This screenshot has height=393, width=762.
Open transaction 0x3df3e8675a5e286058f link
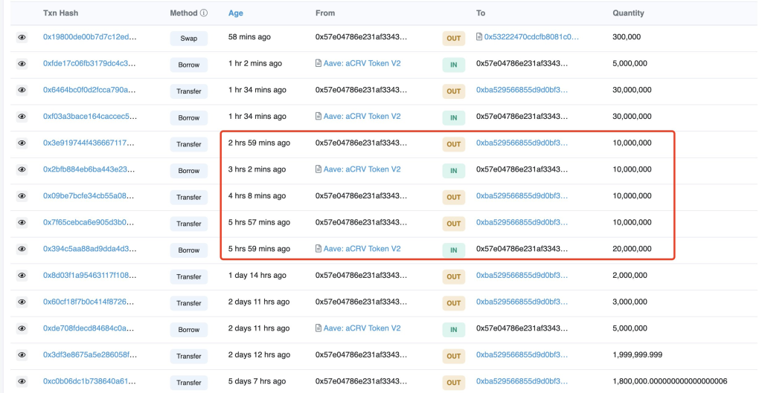90,354
